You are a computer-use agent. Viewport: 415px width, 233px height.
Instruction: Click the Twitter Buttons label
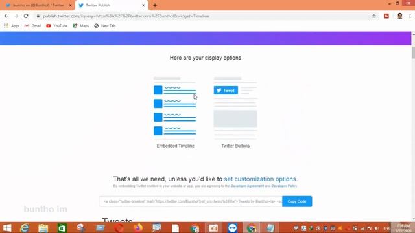235,146
